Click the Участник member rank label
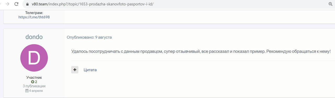This screenshot has height=98, width=335. coord(34,78)
